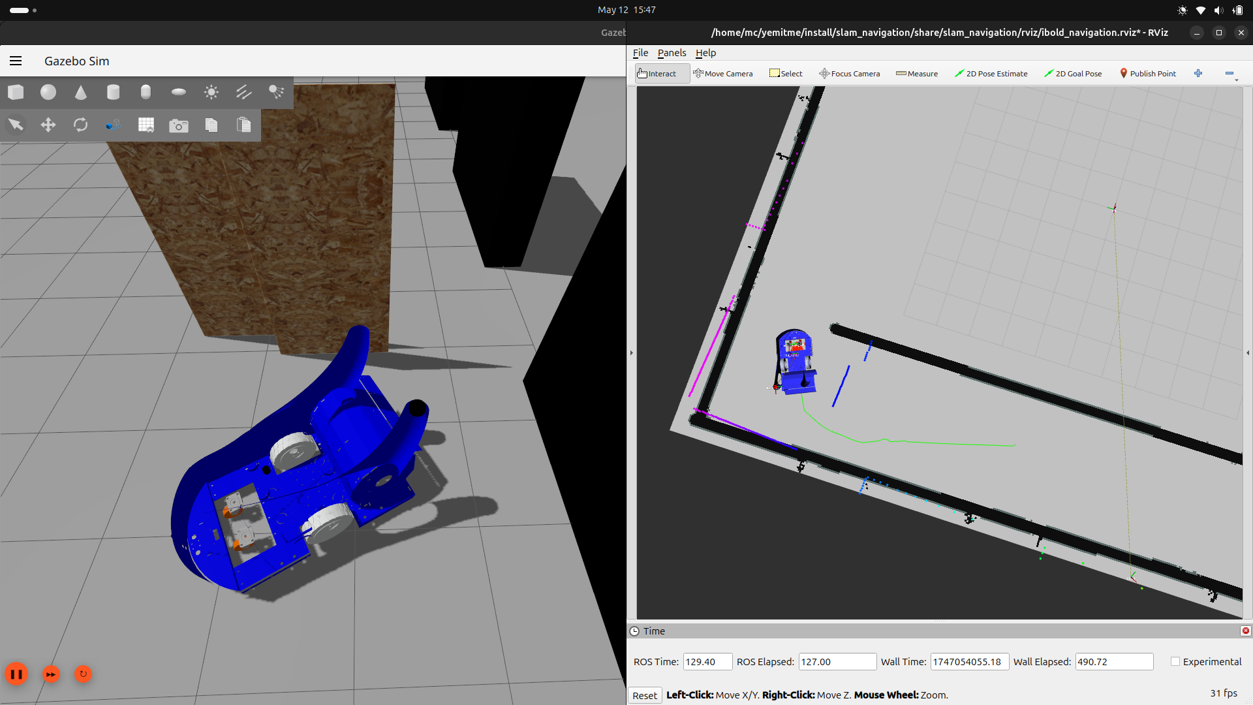The height and width of the screenshot is (705, 1253).
Task: Select the translate mode tool
Action: pyautogui.click(x=48, y=125)
